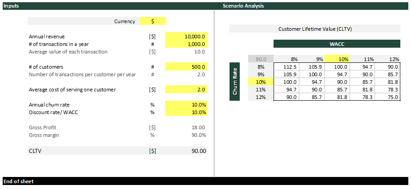Select the [$] unit beside Annual revenue
This screenshot has height=189, width=411.
click(x=152, y=37)
